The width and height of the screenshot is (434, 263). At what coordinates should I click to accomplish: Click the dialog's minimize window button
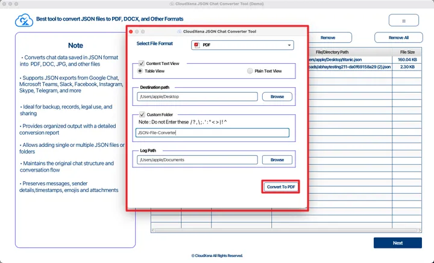click(137, 31)
